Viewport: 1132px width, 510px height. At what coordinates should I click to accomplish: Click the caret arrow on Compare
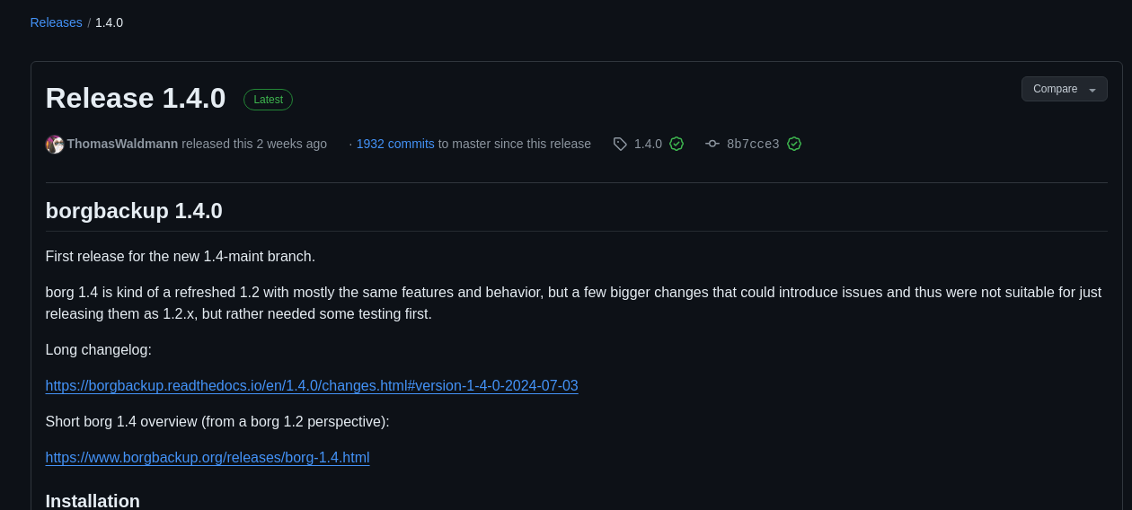(1092, 90)
